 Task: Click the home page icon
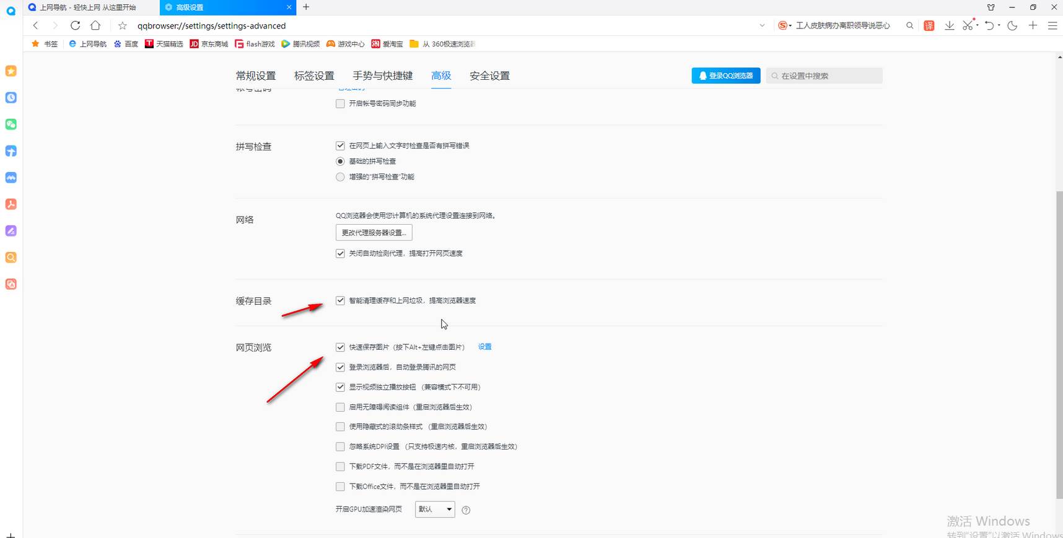95,25
